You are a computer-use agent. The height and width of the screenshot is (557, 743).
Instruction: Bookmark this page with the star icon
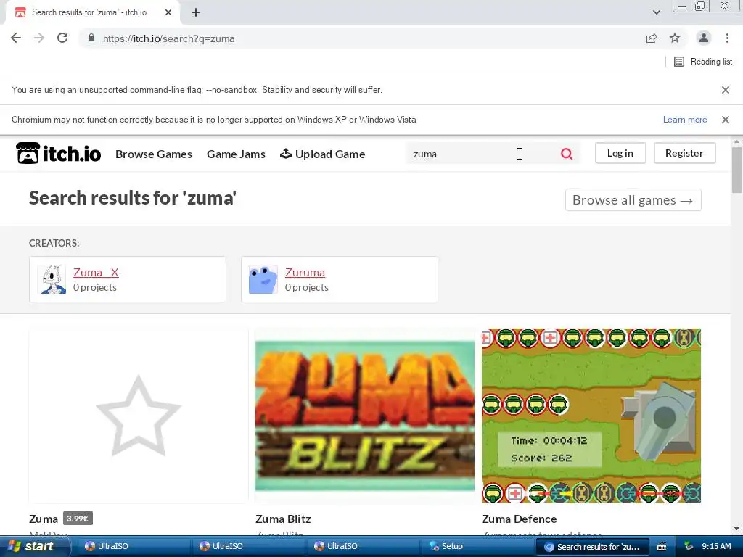tap(675, 38)
